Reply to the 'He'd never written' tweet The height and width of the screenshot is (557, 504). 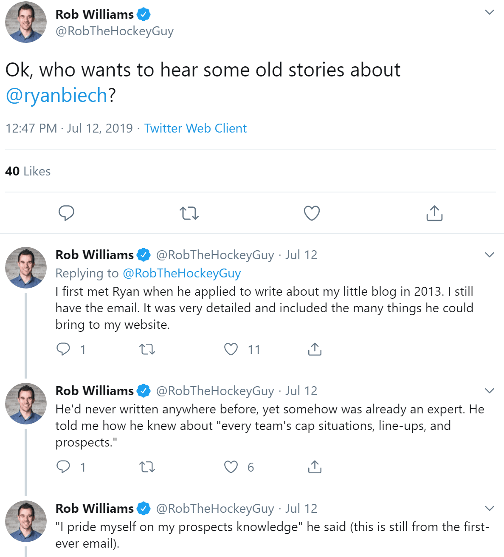(63, 467)
